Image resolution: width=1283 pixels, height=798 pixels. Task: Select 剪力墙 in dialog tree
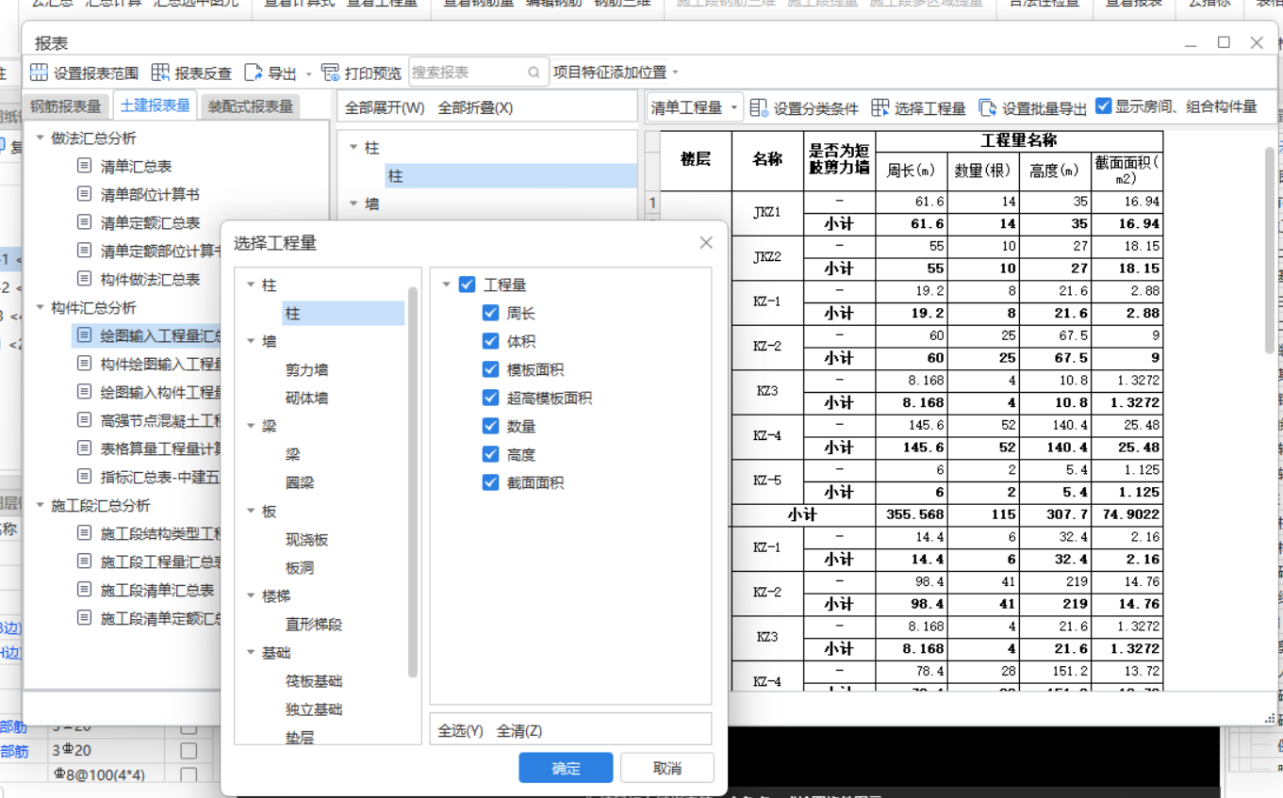click(306, 370)
